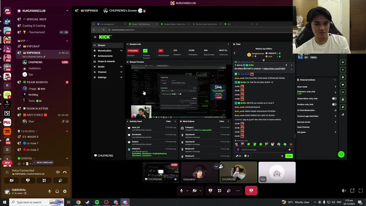Select Stream in Kick sidebar
The height and width of the screenshot is (206, 366).
(108, 45)
